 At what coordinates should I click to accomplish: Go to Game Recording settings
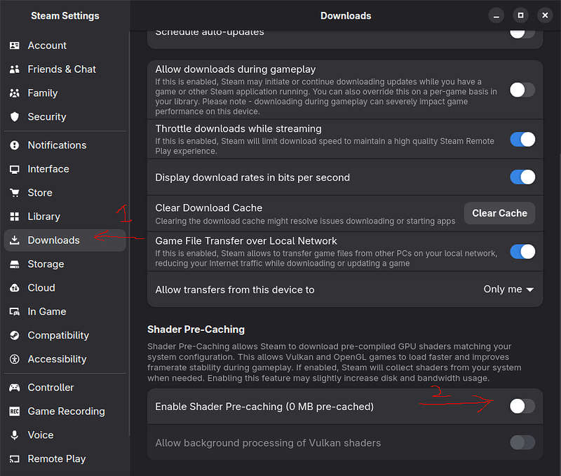tap(66, 412)
